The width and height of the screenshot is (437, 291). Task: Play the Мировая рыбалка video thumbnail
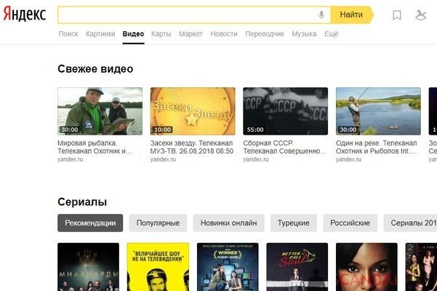(100, 111)
